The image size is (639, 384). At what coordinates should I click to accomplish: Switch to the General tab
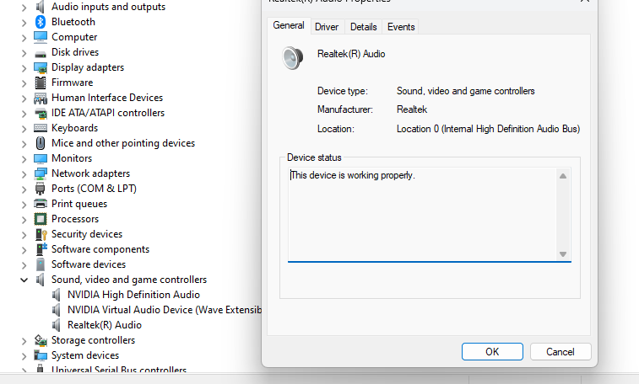coord(289,25)
